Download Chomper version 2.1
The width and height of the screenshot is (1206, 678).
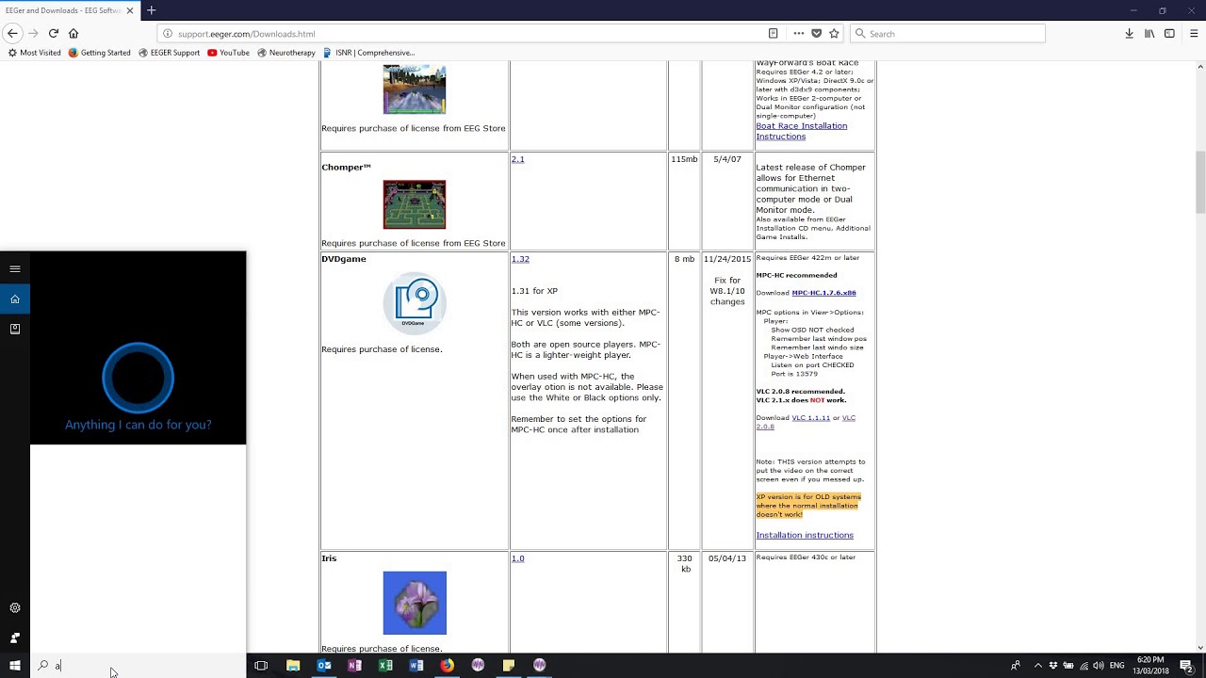tap(517, 159)
